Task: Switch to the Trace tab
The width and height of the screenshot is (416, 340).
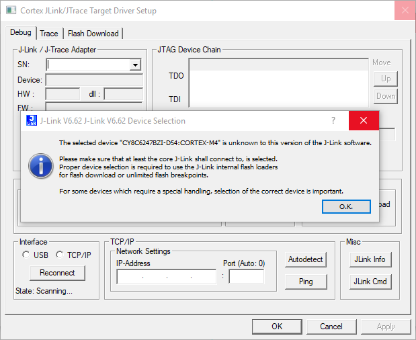Action: 49,34
